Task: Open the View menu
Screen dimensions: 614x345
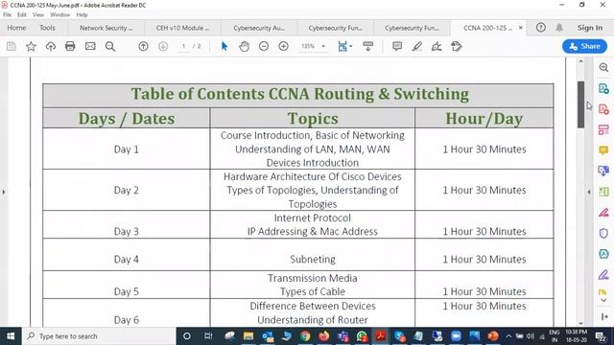Action: (x=38, y=15)
